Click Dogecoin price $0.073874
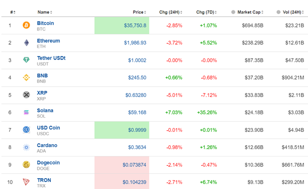 tap(134, 165)
